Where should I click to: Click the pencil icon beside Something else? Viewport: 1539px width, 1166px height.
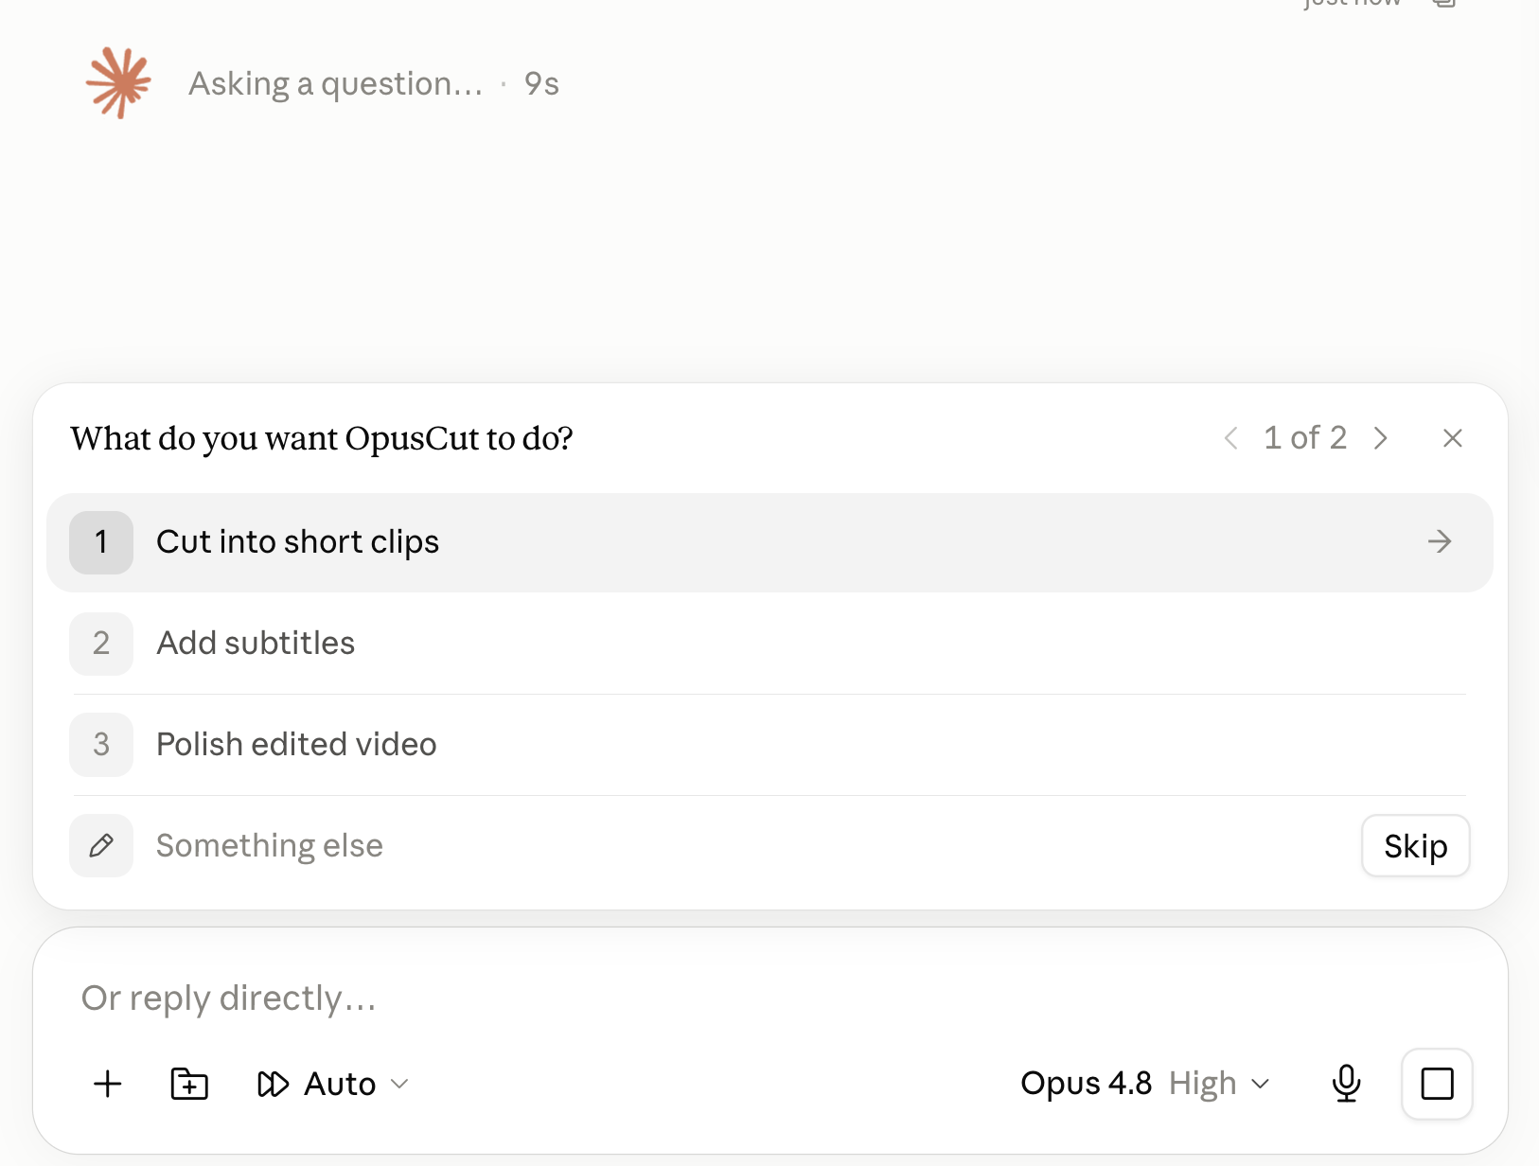pos(101,845)
